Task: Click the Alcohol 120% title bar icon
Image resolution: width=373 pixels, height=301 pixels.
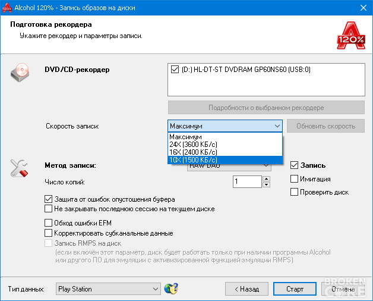Action: click(7, 8)
